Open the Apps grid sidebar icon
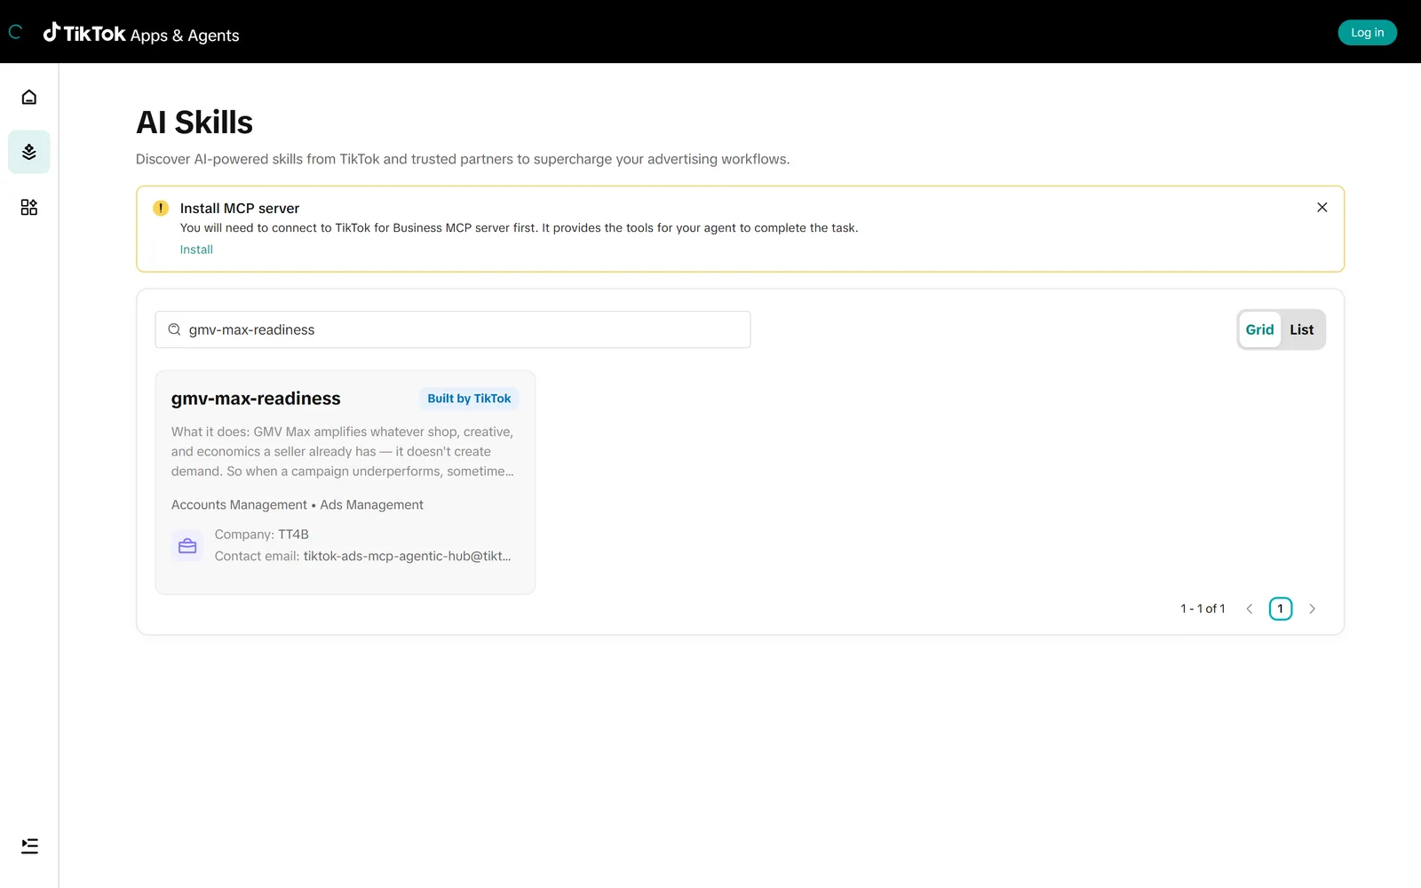The image size is (1421, 888). pyautogui.click(x=29, y=207)
